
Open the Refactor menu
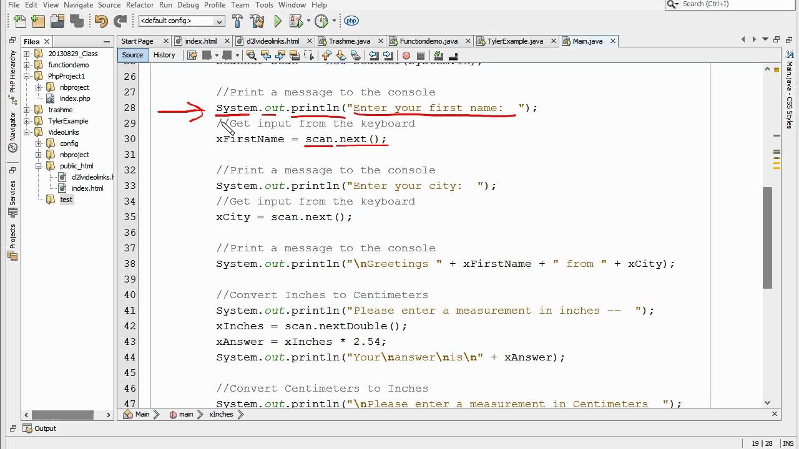pyautogui.click(x=140, y=4)
